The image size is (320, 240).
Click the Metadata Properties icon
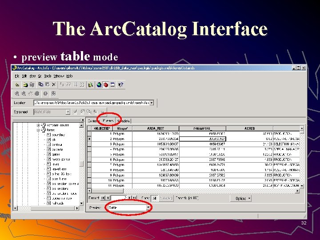82,112
